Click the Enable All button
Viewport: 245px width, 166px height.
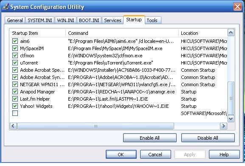(x=150, y=138)
